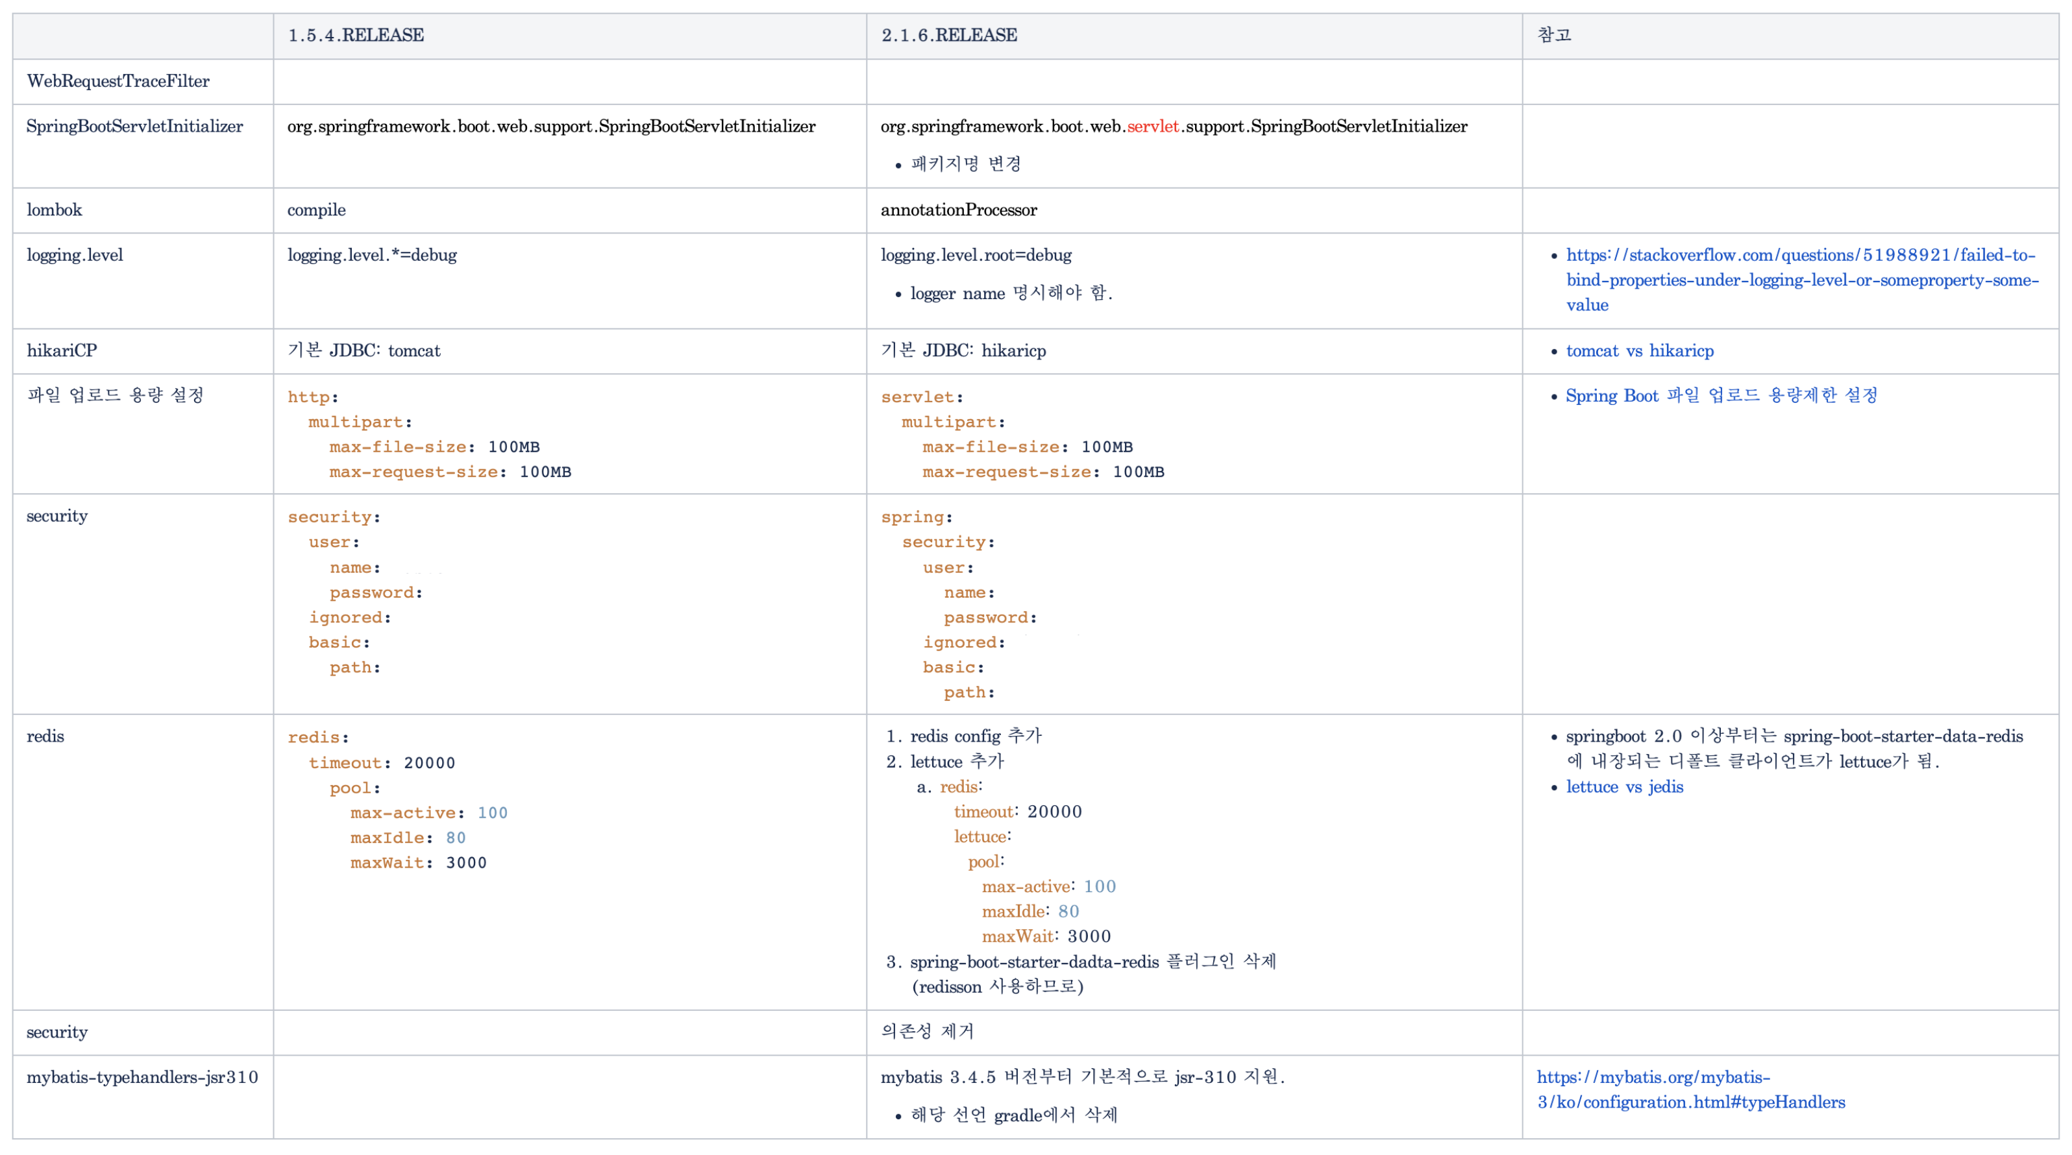Select the SpringBootServletInitializer row label
This screenshot has width=2072, height=1155.
[x=134, y=127]
